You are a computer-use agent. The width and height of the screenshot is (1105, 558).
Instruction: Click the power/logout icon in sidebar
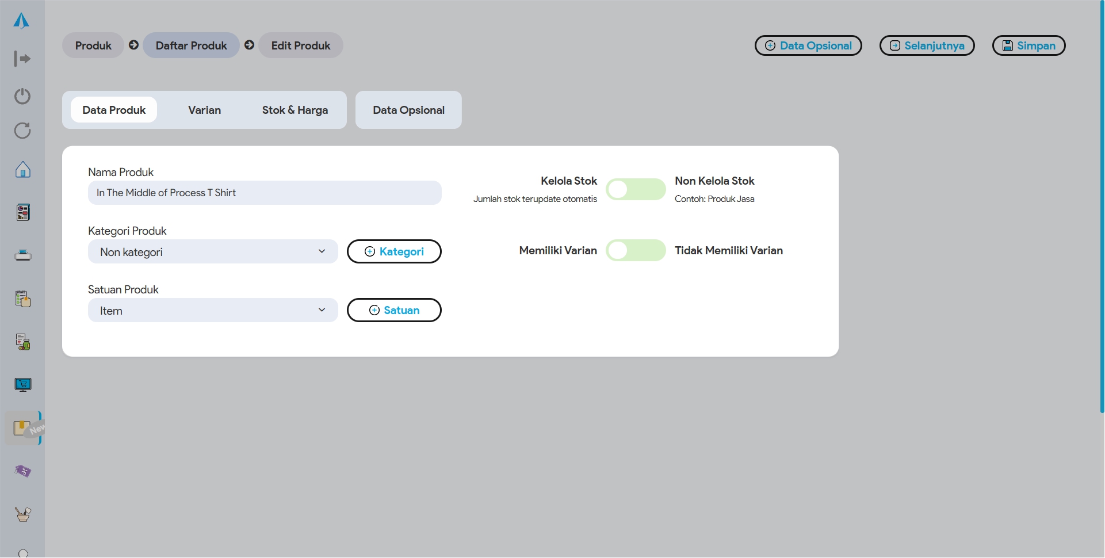click(22, 95)
